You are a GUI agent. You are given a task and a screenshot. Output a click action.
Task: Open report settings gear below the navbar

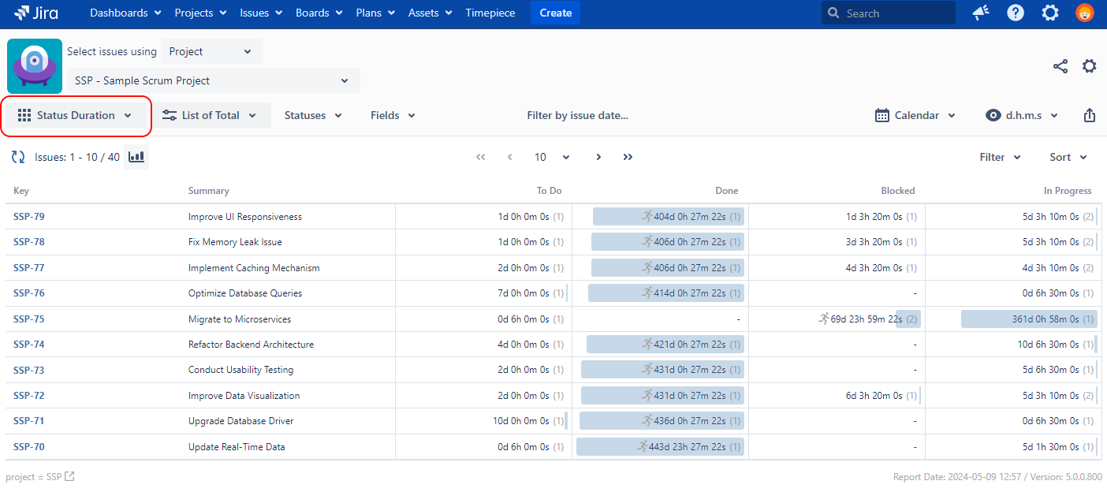click(1089, 66)
